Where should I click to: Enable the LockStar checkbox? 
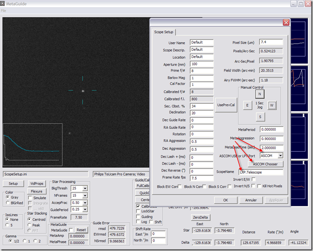tap(138, 211)
